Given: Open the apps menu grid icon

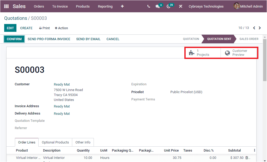Looking at the screenshot, I should [6, 6].
